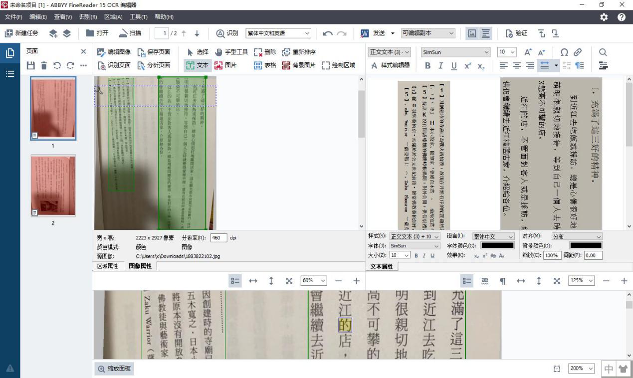This screenshot has width=633, height=378.
Task: Open the 区域 menu
Action: coord(113,17)
